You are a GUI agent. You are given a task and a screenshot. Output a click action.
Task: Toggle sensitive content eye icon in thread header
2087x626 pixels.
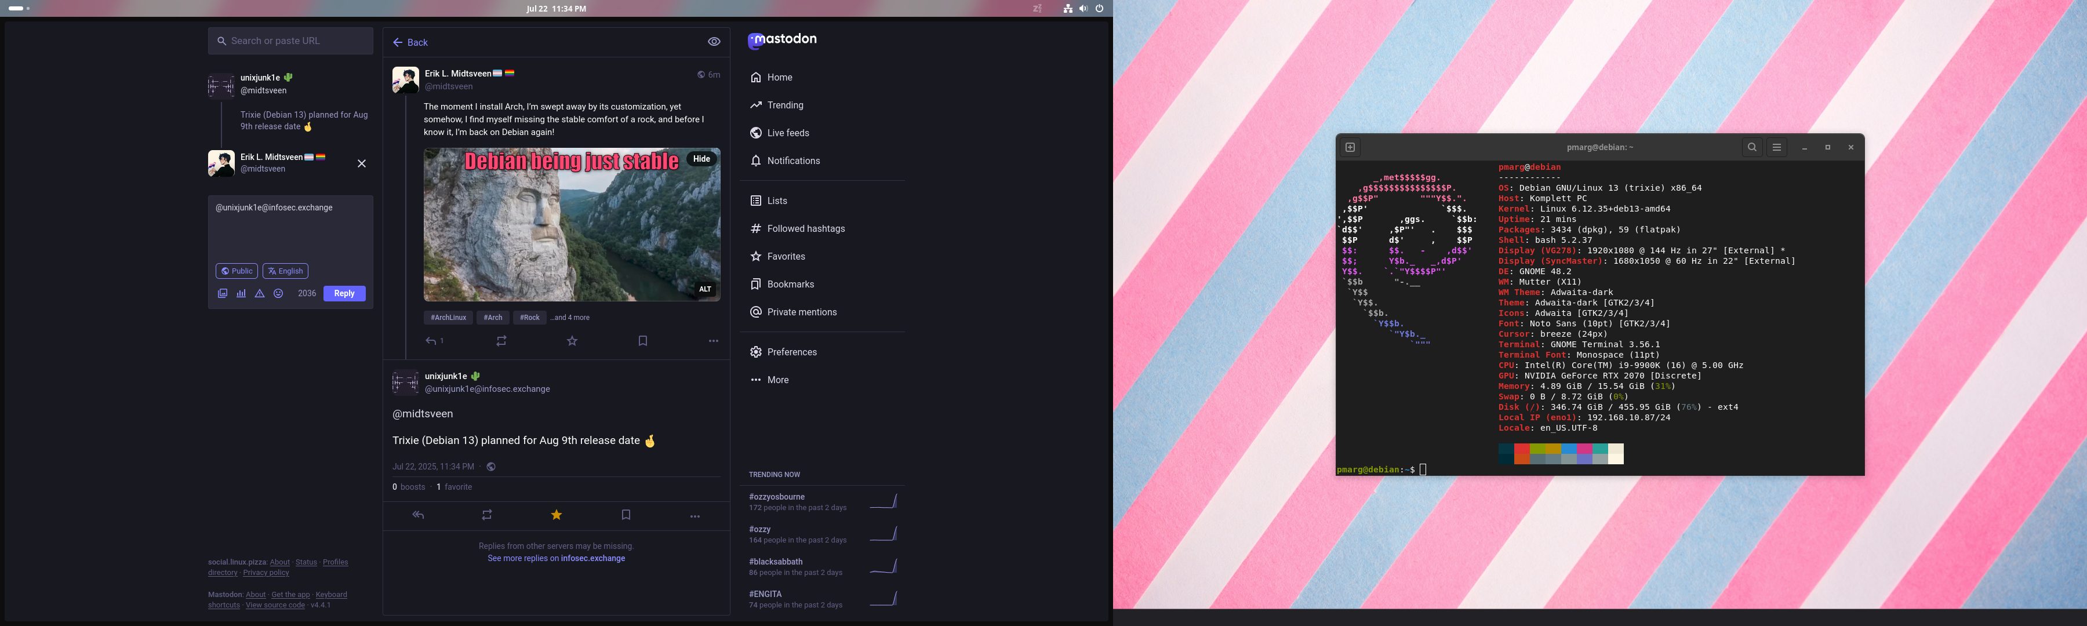click(x=714, y=42)
